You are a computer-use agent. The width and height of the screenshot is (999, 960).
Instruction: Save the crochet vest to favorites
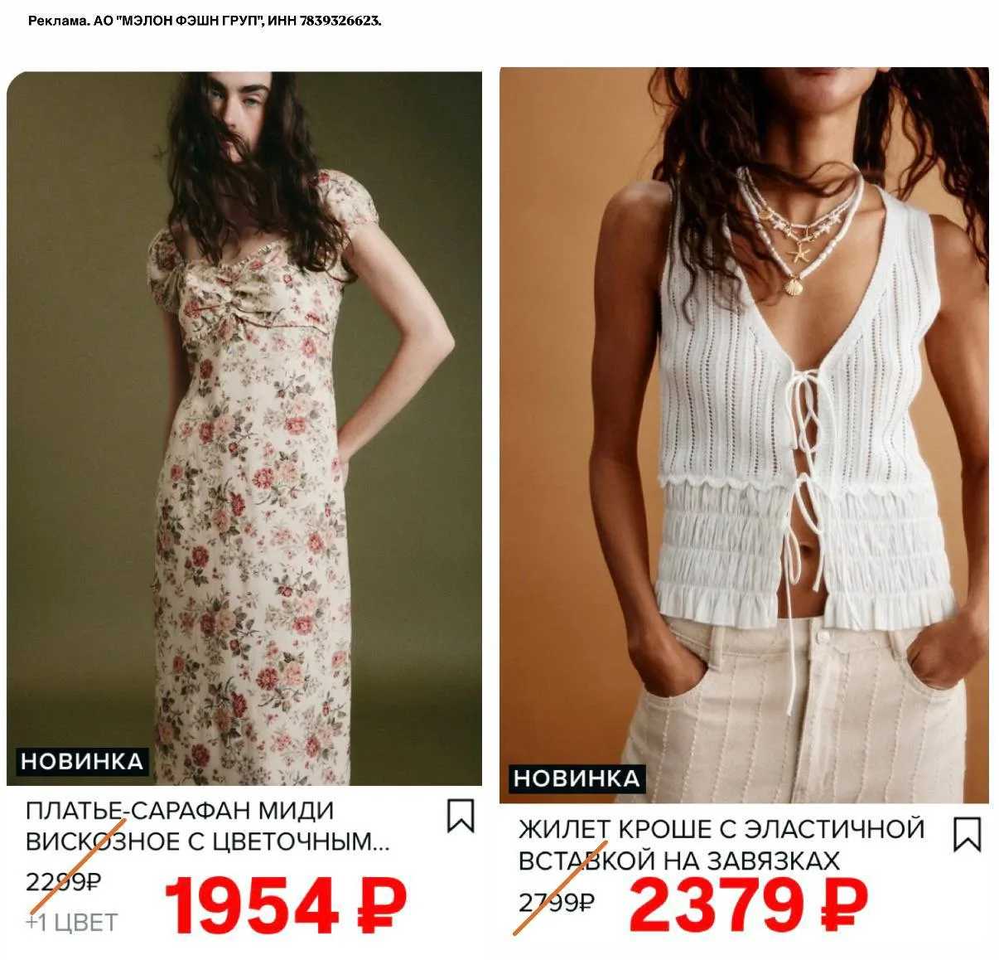click(x=967, y=835)
